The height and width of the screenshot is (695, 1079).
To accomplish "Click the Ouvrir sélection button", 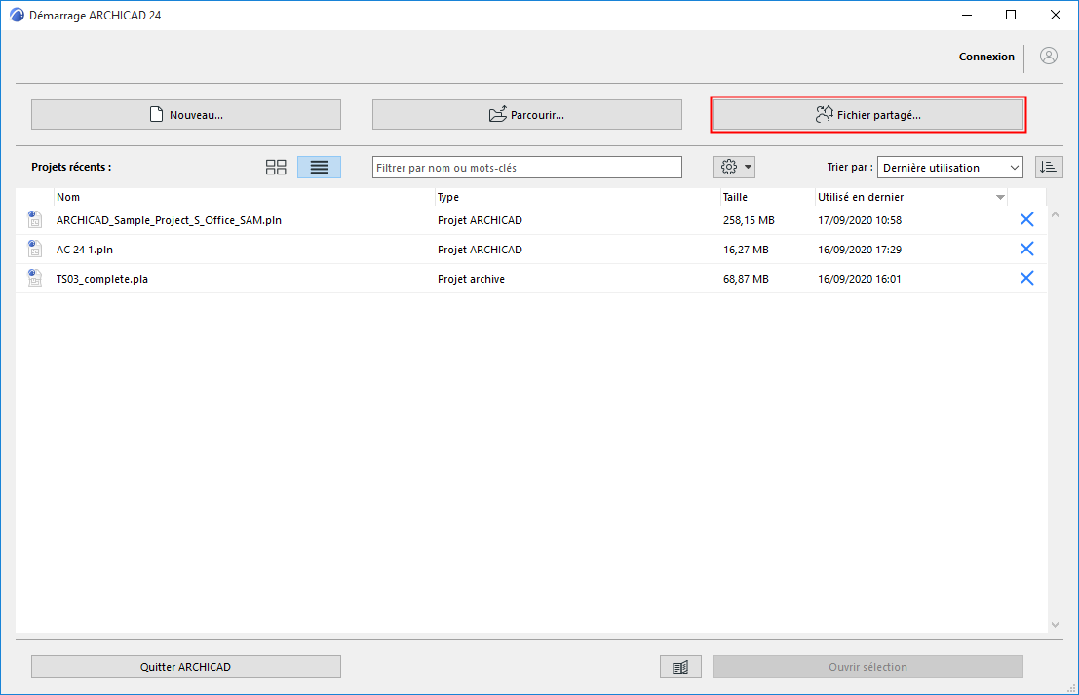I will point(867,667).
